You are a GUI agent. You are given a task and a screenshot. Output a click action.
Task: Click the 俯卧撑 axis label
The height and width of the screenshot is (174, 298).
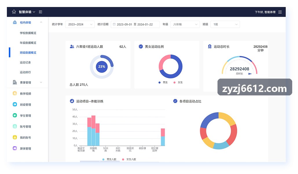pyautogui.click(x=142, y=148)
